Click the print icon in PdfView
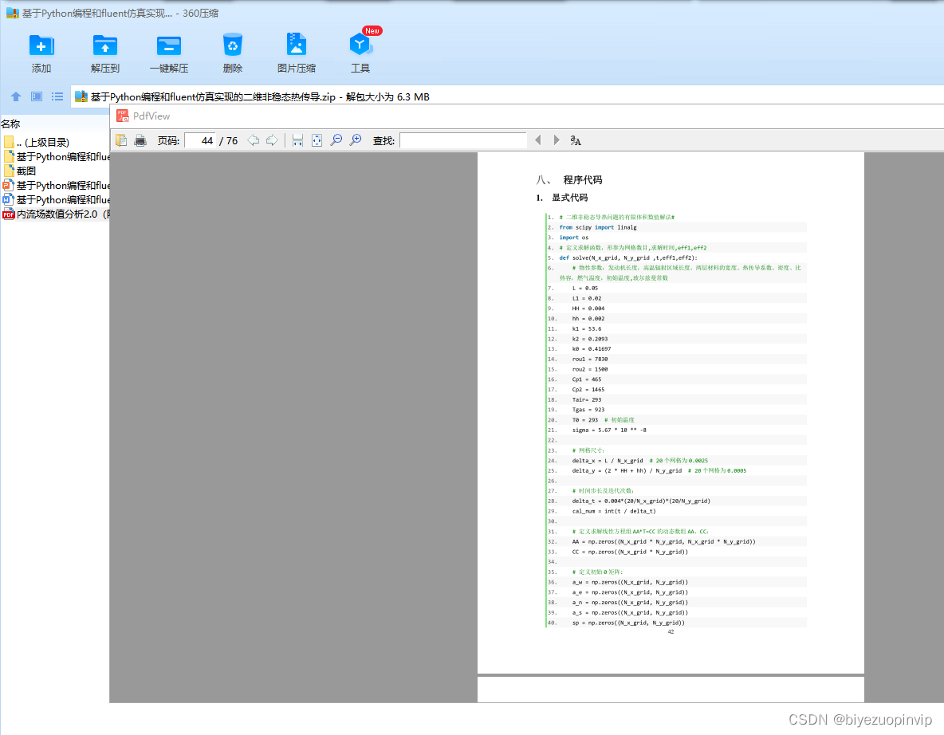 pos(140,140)
